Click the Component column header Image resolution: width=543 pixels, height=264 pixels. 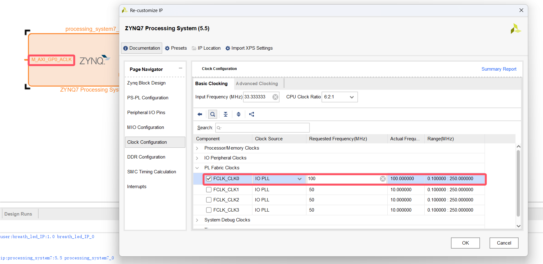tap(223, 139)
